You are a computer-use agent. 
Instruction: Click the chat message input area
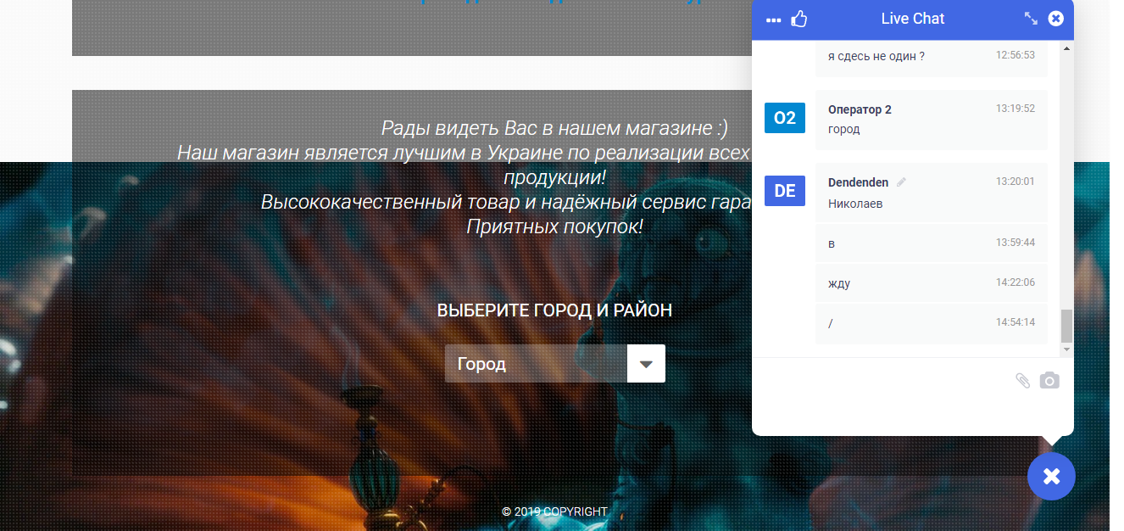point(882,395)
